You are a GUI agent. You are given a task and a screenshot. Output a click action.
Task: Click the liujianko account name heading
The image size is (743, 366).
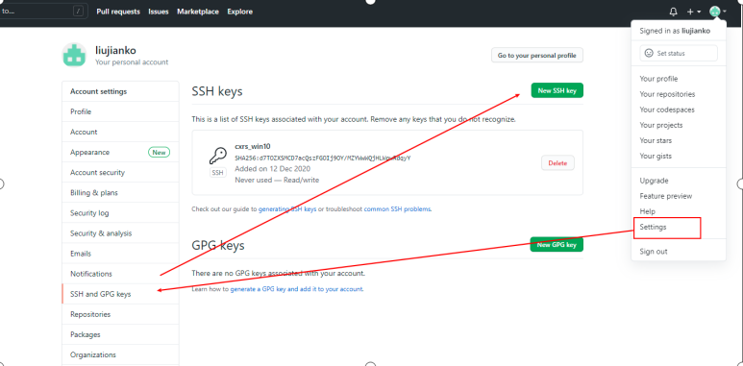click(x=115, y=51)
